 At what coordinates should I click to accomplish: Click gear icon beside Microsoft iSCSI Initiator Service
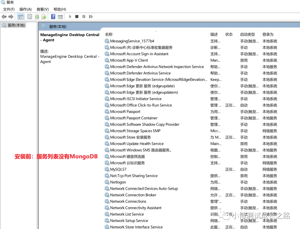(x=107, y=99)
